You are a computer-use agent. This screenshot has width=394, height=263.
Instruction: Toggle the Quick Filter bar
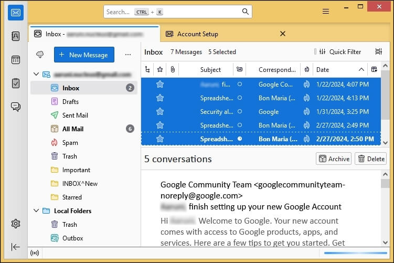(x=338, y=52)
